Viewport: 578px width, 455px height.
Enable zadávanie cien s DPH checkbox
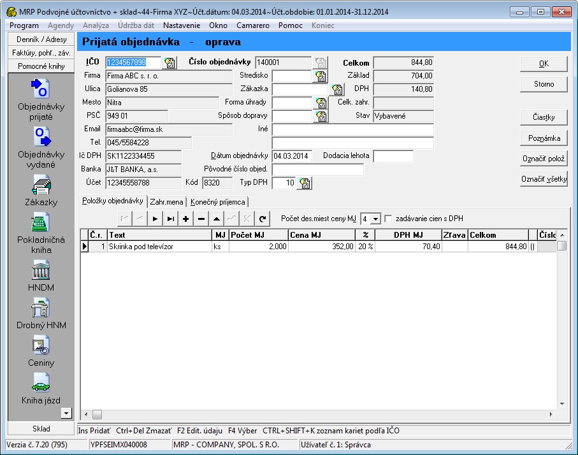point(388,219)
